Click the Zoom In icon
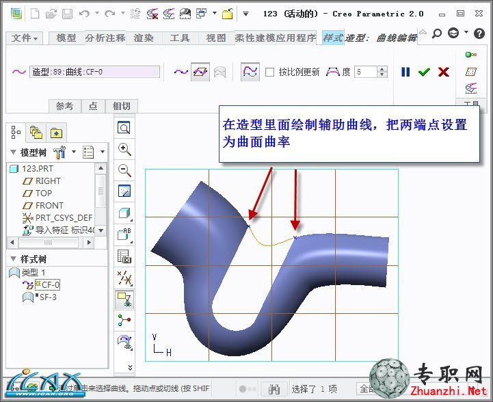This screenshot has height=402, width=493. point(124,149)
